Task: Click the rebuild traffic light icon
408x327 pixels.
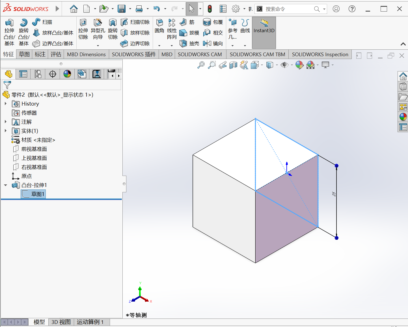Action: click(x=210, y=9)
